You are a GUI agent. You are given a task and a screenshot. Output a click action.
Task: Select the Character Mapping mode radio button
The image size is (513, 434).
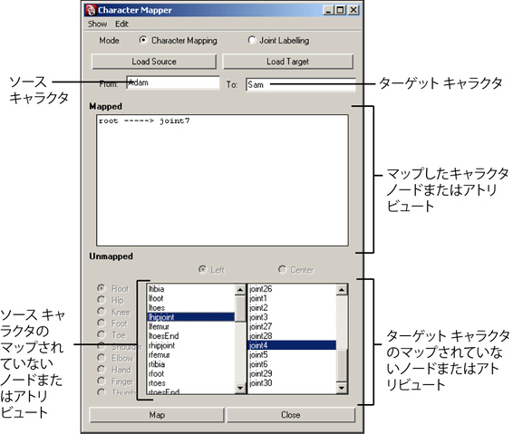pos(143,40)
